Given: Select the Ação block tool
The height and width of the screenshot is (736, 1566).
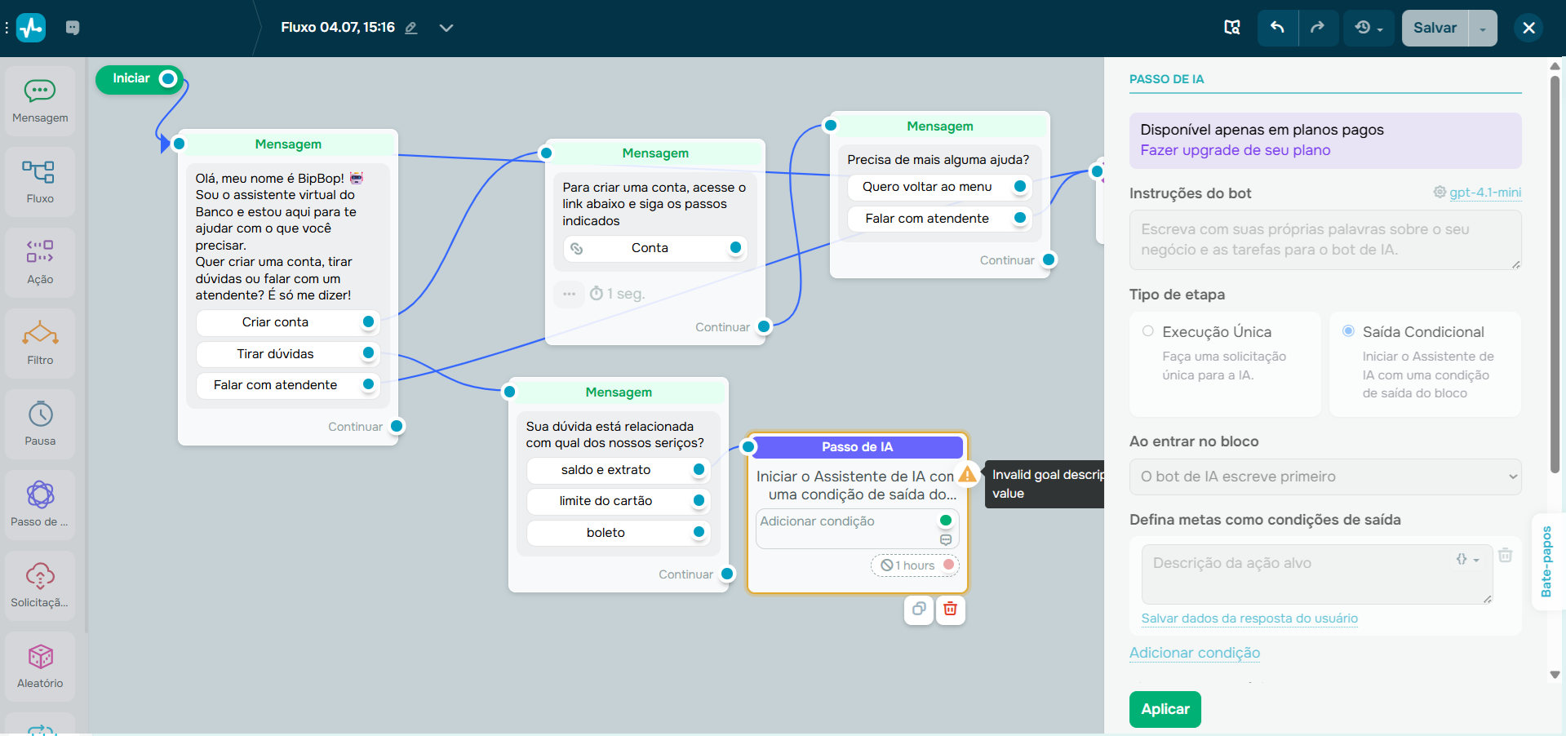Looking at the screenshot, I should (39, 262).
